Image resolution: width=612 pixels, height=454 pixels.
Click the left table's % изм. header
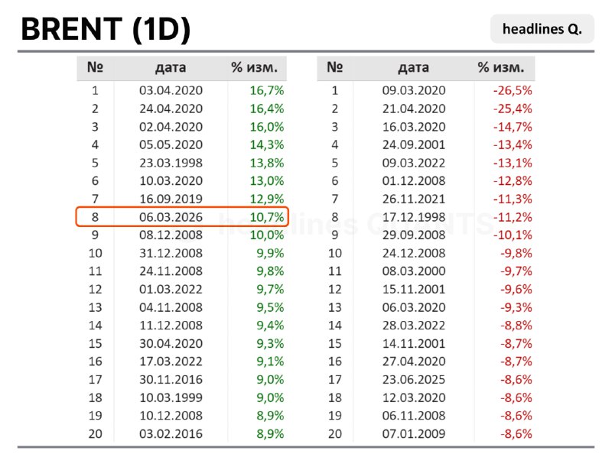tap(259, 68)
